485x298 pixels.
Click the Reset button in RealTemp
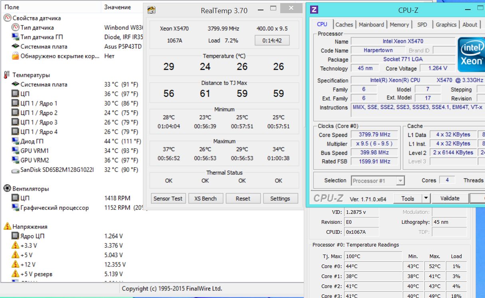pyautogui.click(x=243, y=199)
